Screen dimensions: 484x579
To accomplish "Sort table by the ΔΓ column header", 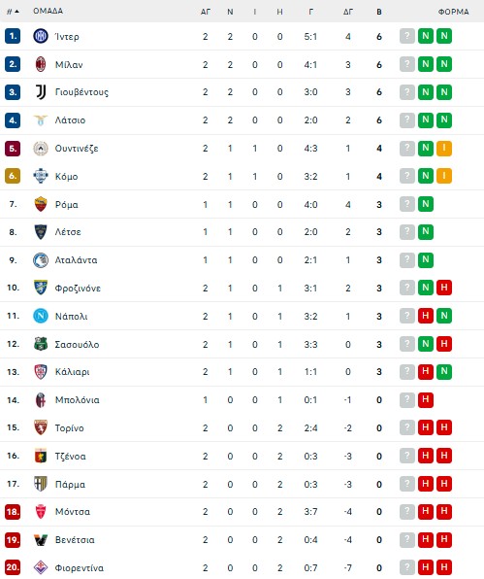I will pos(347,12).
